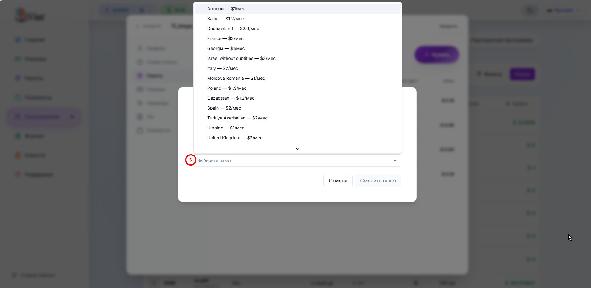Toggle the chevron arrow on package selector
This screenshot has height=288, width=591.
[x=395, y=160]
